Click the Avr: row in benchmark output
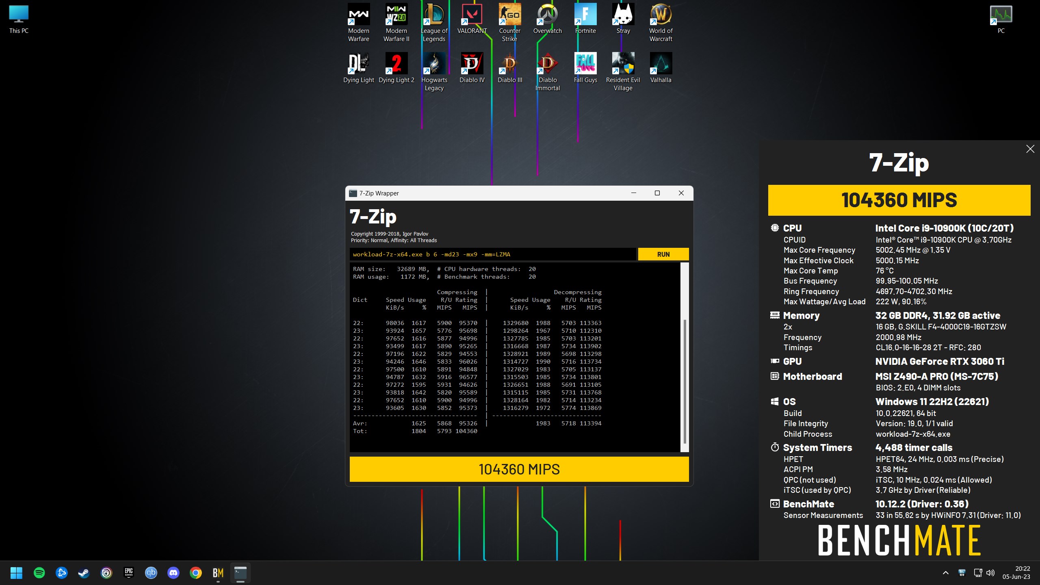Viewport: 1040px width, 585px height. pyautogui.click(x=477, y=423)
